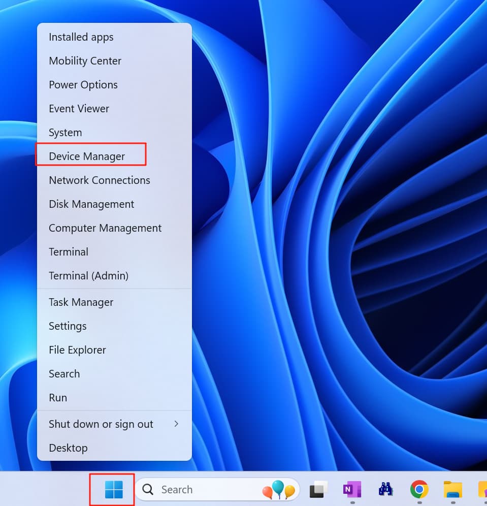The height and width of the screenshot is (506, 487).
Task: Select Network Connections
Action: 100,180
